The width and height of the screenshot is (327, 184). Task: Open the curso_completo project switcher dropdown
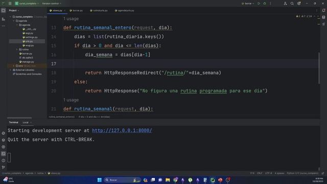coord(27,4)
